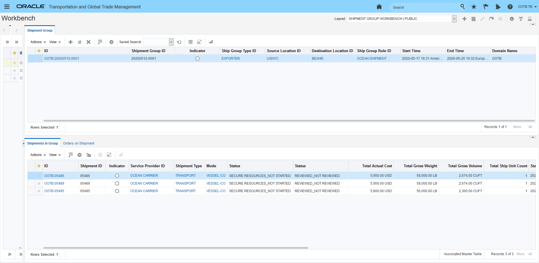Open the OOTB.20200512-0001 shipment group link

click(x=62, y=59)
